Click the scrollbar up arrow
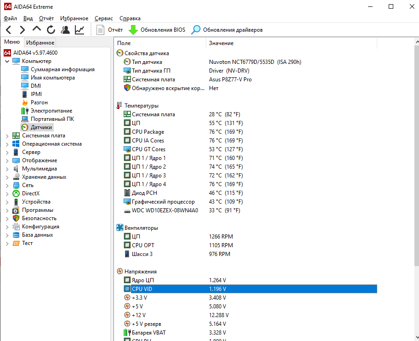 click(417, 42)
